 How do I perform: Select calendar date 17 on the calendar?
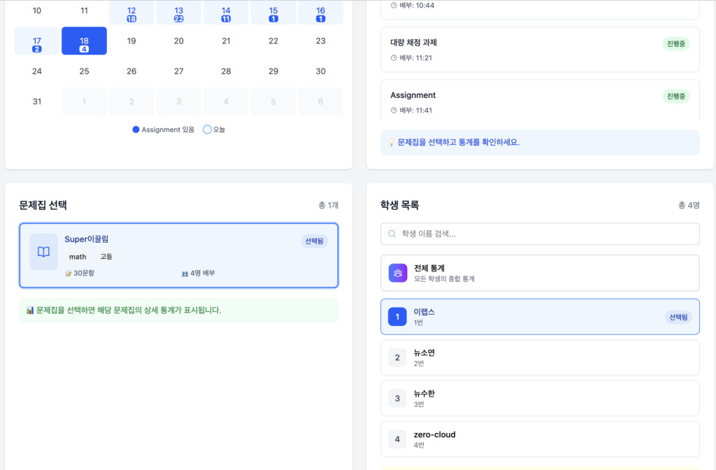[37, 41]
